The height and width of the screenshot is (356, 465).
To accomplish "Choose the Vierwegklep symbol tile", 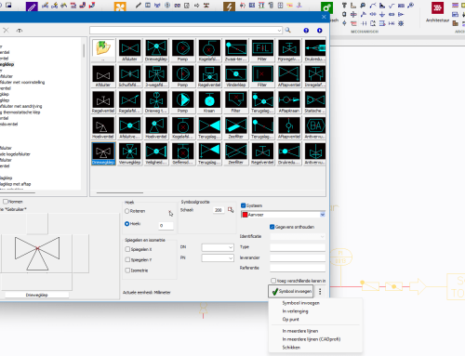I will (130, 153).
